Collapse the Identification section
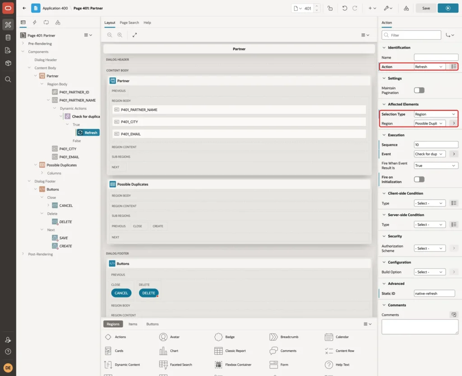This screenshot has height=376, width=462. [384, 47]
